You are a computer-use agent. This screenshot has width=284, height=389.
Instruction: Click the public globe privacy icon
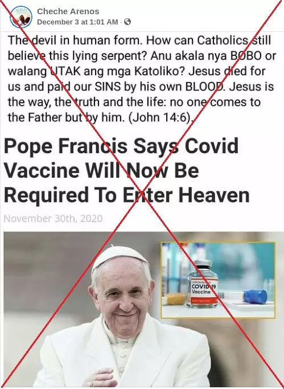pyautogui.click(x=127, y=22)
